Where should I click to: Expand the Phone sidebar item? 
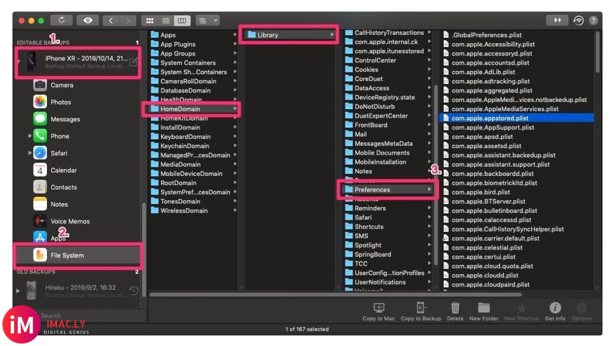click(30, 136)
